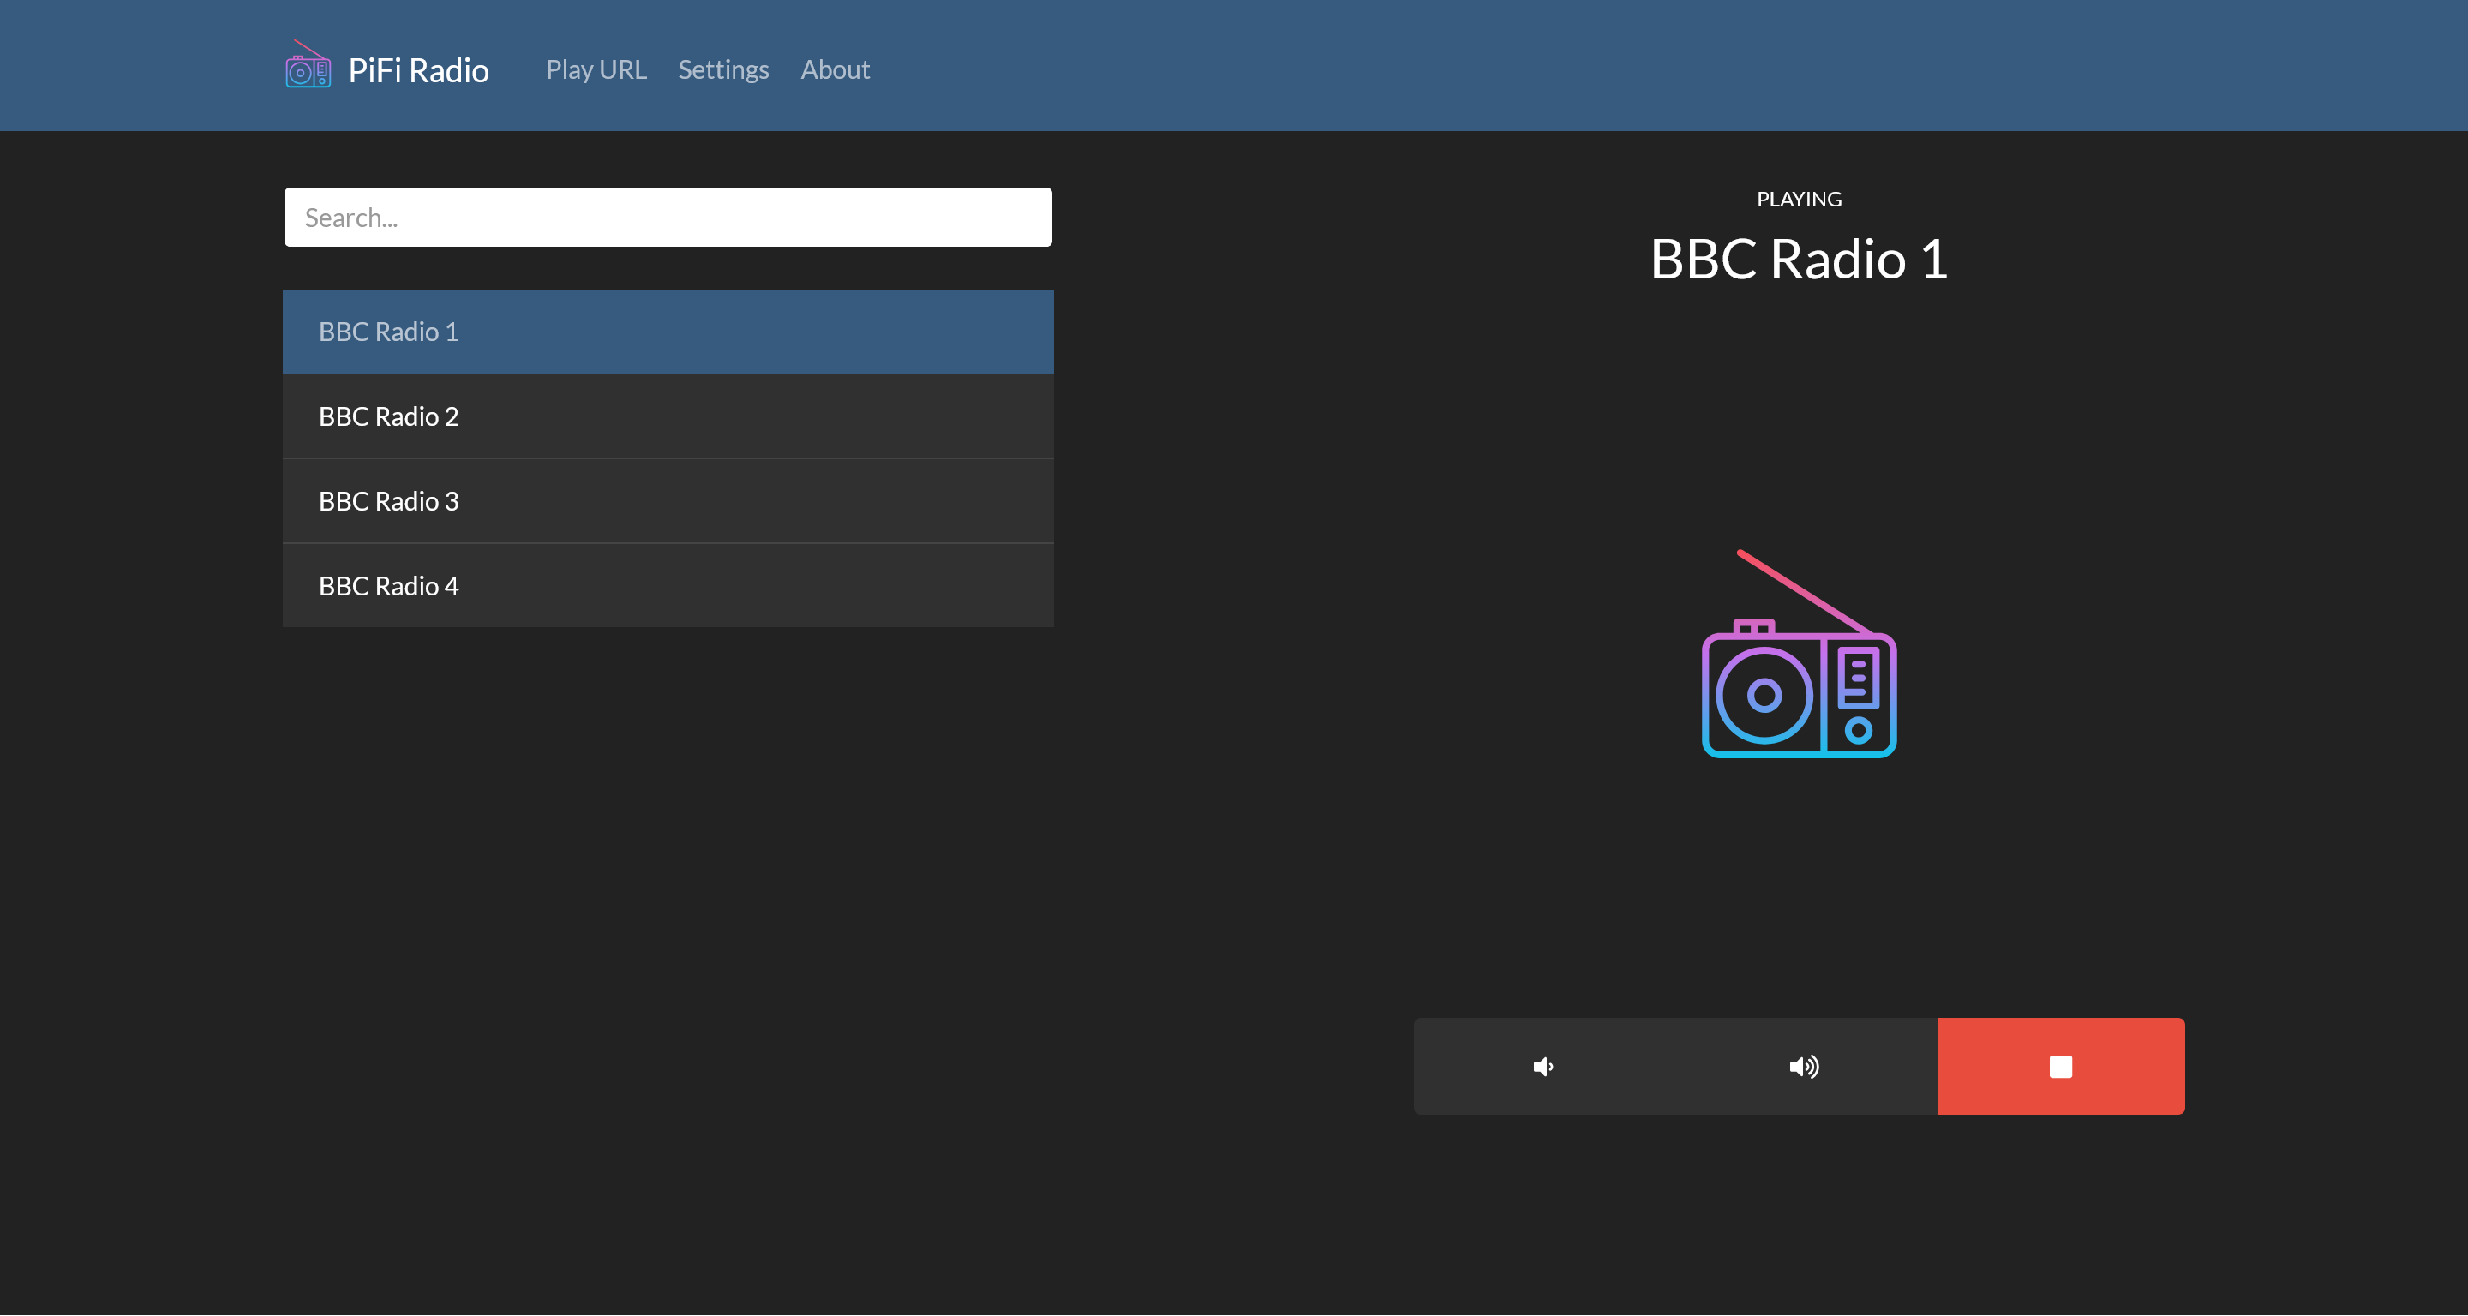Go to the Settings page
This screenshot has width=2468, height=1316.
click(x=722, y=70)
